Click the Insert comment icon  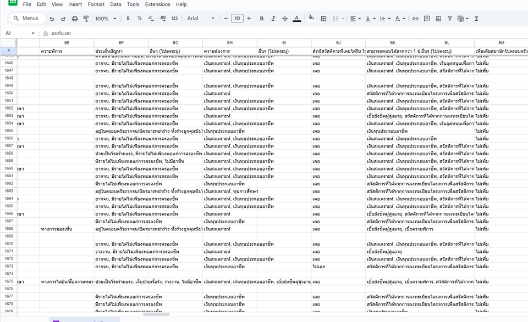coord(427,18)
